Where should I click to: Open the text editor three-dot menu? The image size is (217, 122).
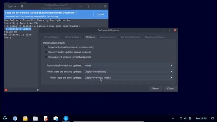[x=89, y=6]
